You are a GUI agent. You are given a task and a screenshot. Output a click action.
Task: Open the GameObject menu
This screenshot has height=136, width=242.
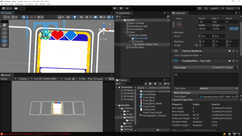click(x=19, y=4)
